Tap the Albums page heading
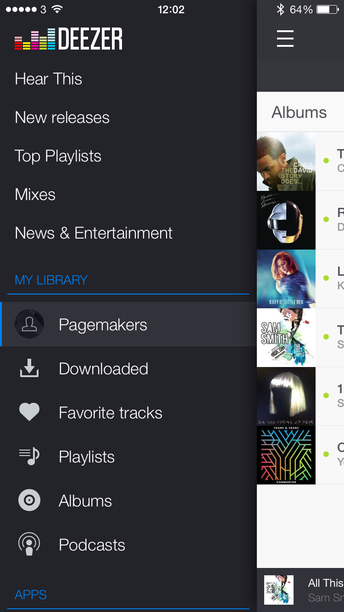 [x=299, y=112]
